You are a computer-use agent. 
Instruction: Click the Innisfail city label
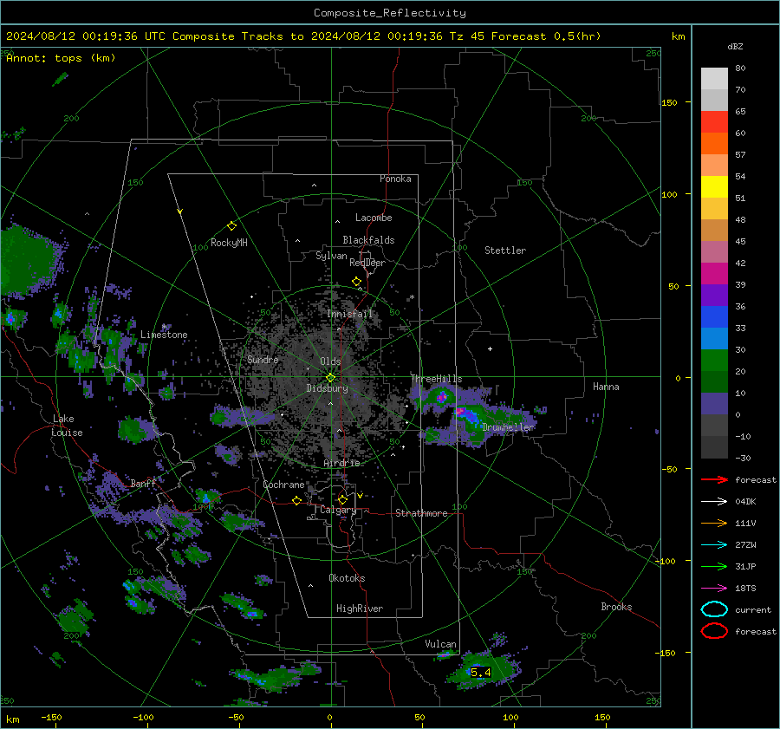coord(350,314)
